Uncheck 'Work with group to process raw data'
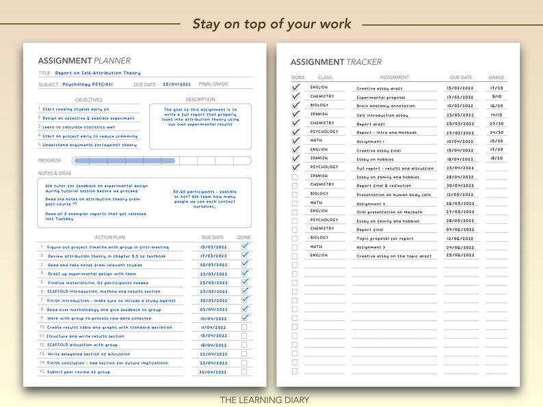This screenshot has width=543, height=407. [245, 318]
